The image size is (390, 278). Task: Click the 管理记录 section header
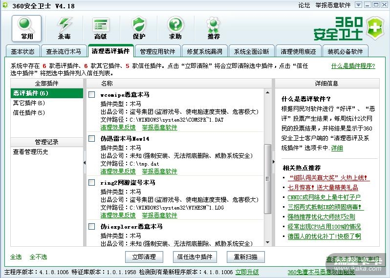click(x=47, y=142)
